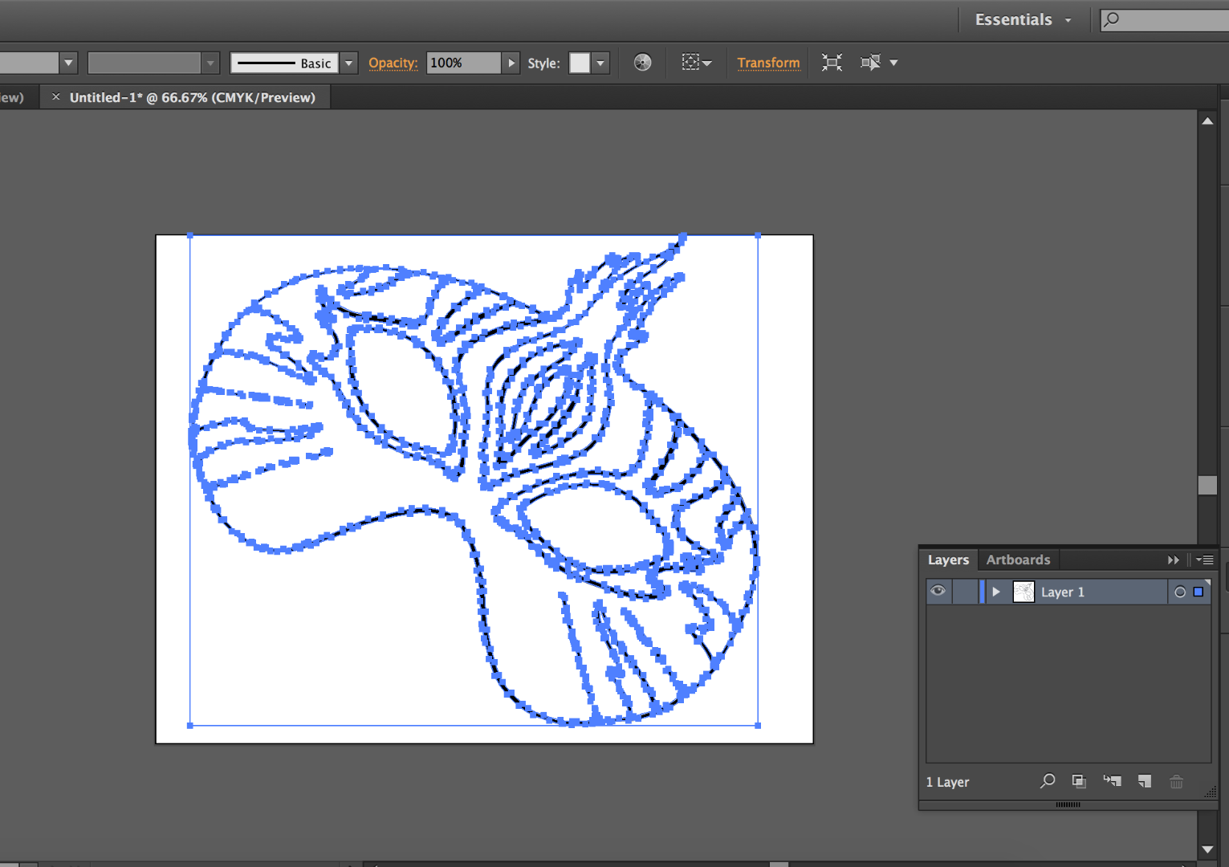Open the Style swatch dropdown arrow
Screen dimensions: 1229x867
click(x=600, y=63)
